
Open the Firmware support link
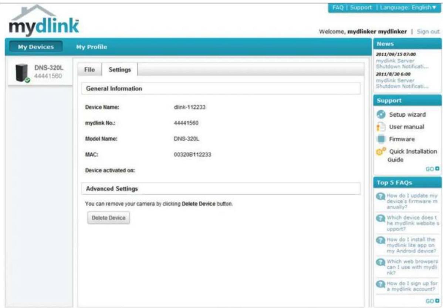point(402,139)
